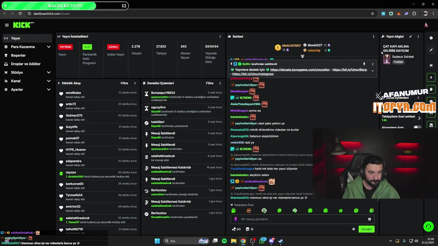Bookmark this page with the star icon
This screenshot has height=246, width=438.
(x=373, y=14)
